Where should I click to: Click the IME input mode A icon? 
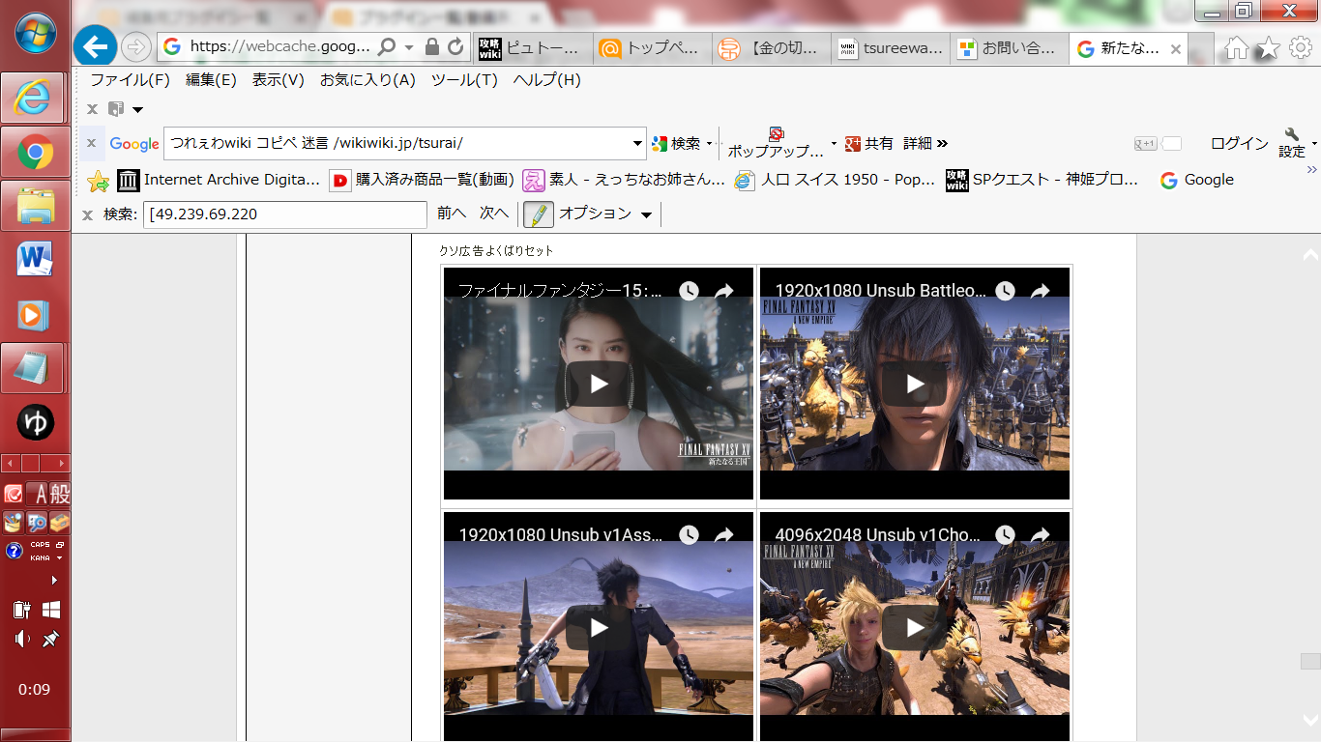click(39, 495)
